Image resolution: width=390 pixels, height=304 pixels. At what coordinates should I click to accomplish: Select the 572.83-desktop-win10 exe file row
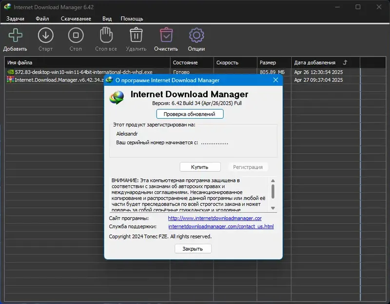pyautogui.click(x=83, y=72)
